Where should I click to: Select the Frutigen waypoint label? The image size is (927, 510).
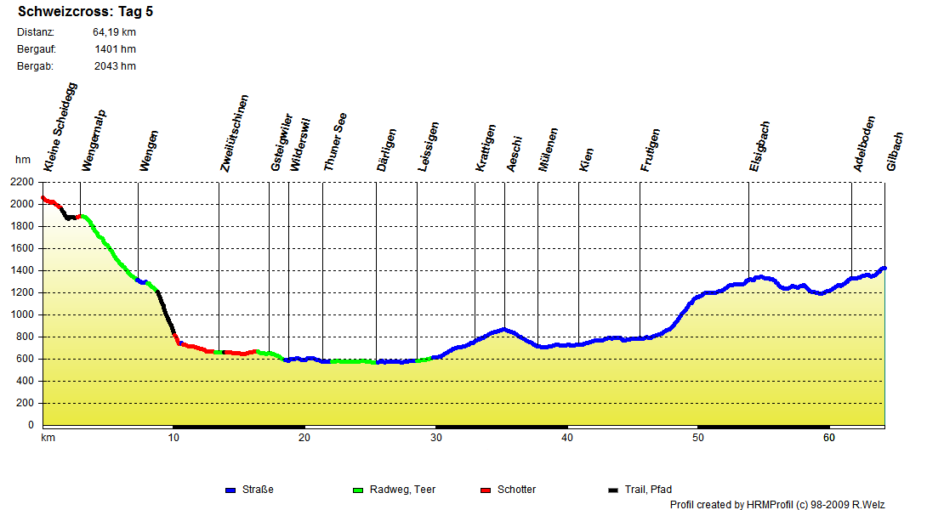point(651,150)
